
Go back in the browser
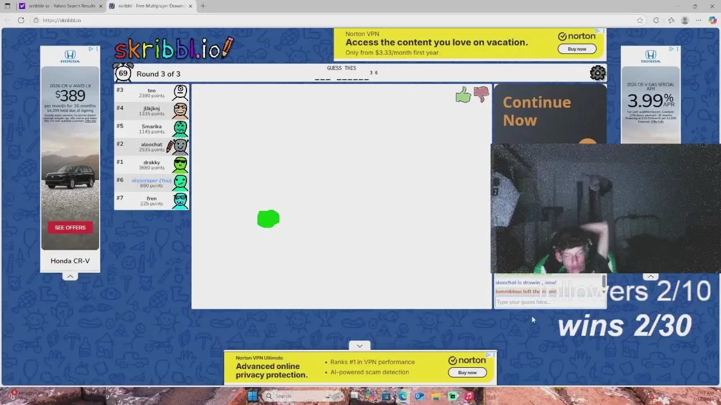tap(7, 20)
